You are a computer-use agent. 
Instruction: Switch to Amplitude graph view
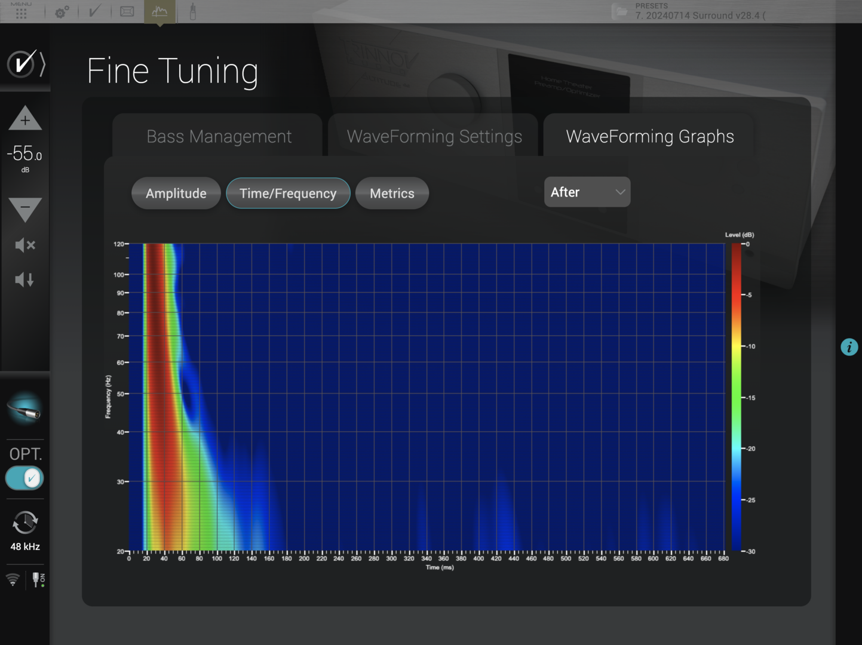pos(176,193)
